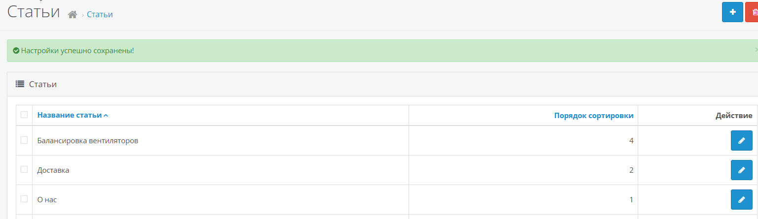This screenshot has width=758, height=219.
Task: Click the Действие column header
Action: tap(733, 116)
